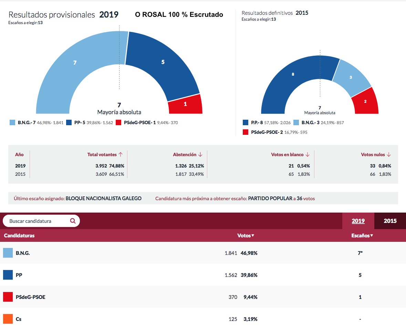Click the Votos en blanco down arrow

point(308,154)
